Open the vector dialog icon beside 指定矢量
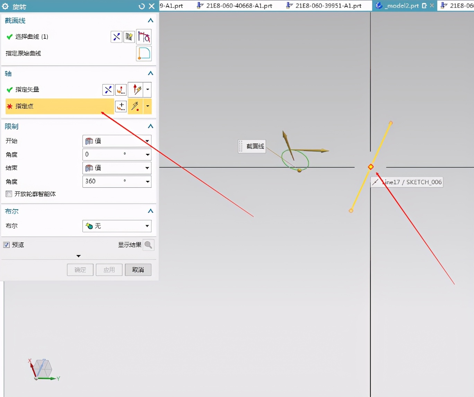This screenshot has height=397, width=474. (121, 90)
